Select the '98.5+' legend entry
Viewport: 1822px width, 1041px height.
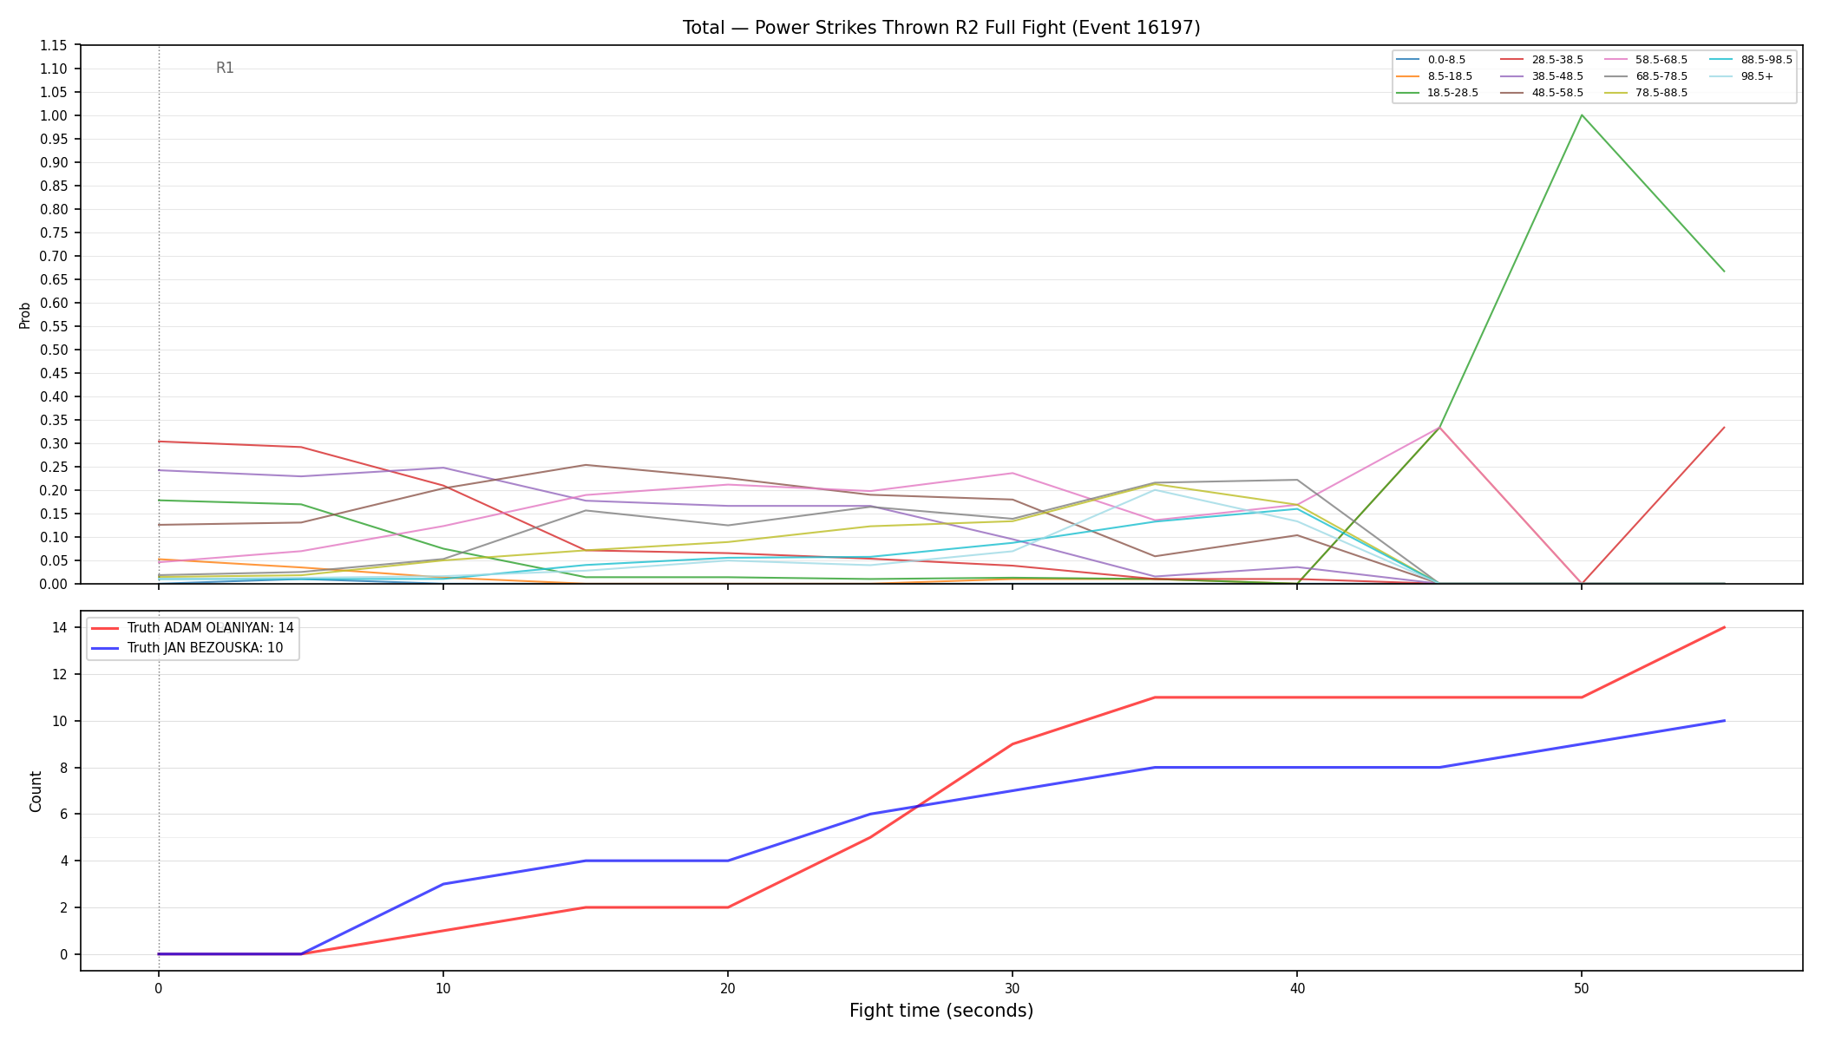(x=1741, y=76)
